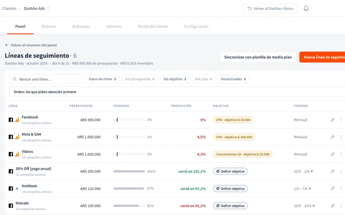Click the 'CPA · objetivo ≤ 100.000' badge
This screenshot has width=345, height=215.
point(234,137)
